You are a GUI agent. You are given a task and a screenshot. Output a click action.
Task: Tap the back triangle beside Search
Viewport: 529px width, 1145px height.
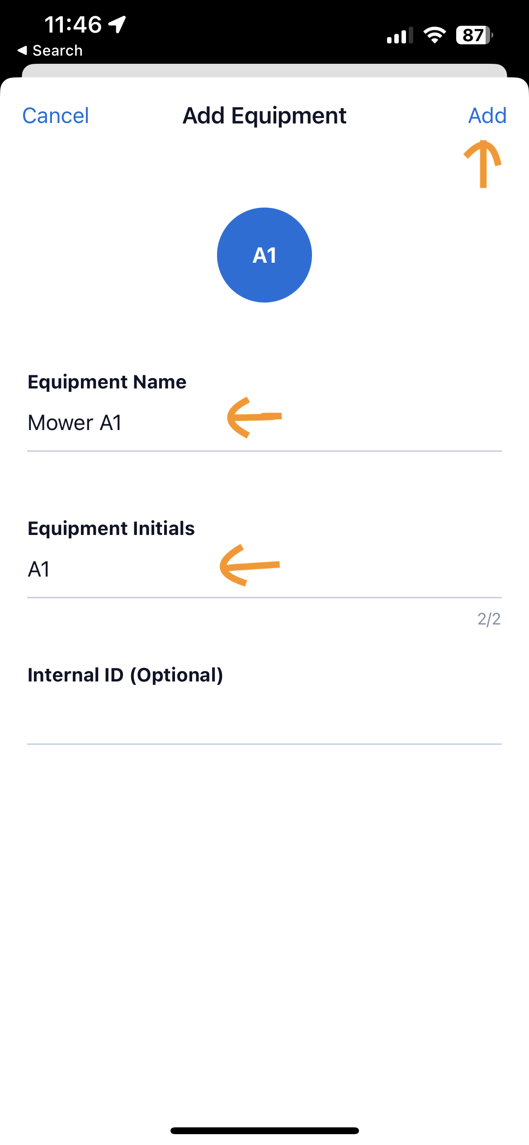coord(22,51)
